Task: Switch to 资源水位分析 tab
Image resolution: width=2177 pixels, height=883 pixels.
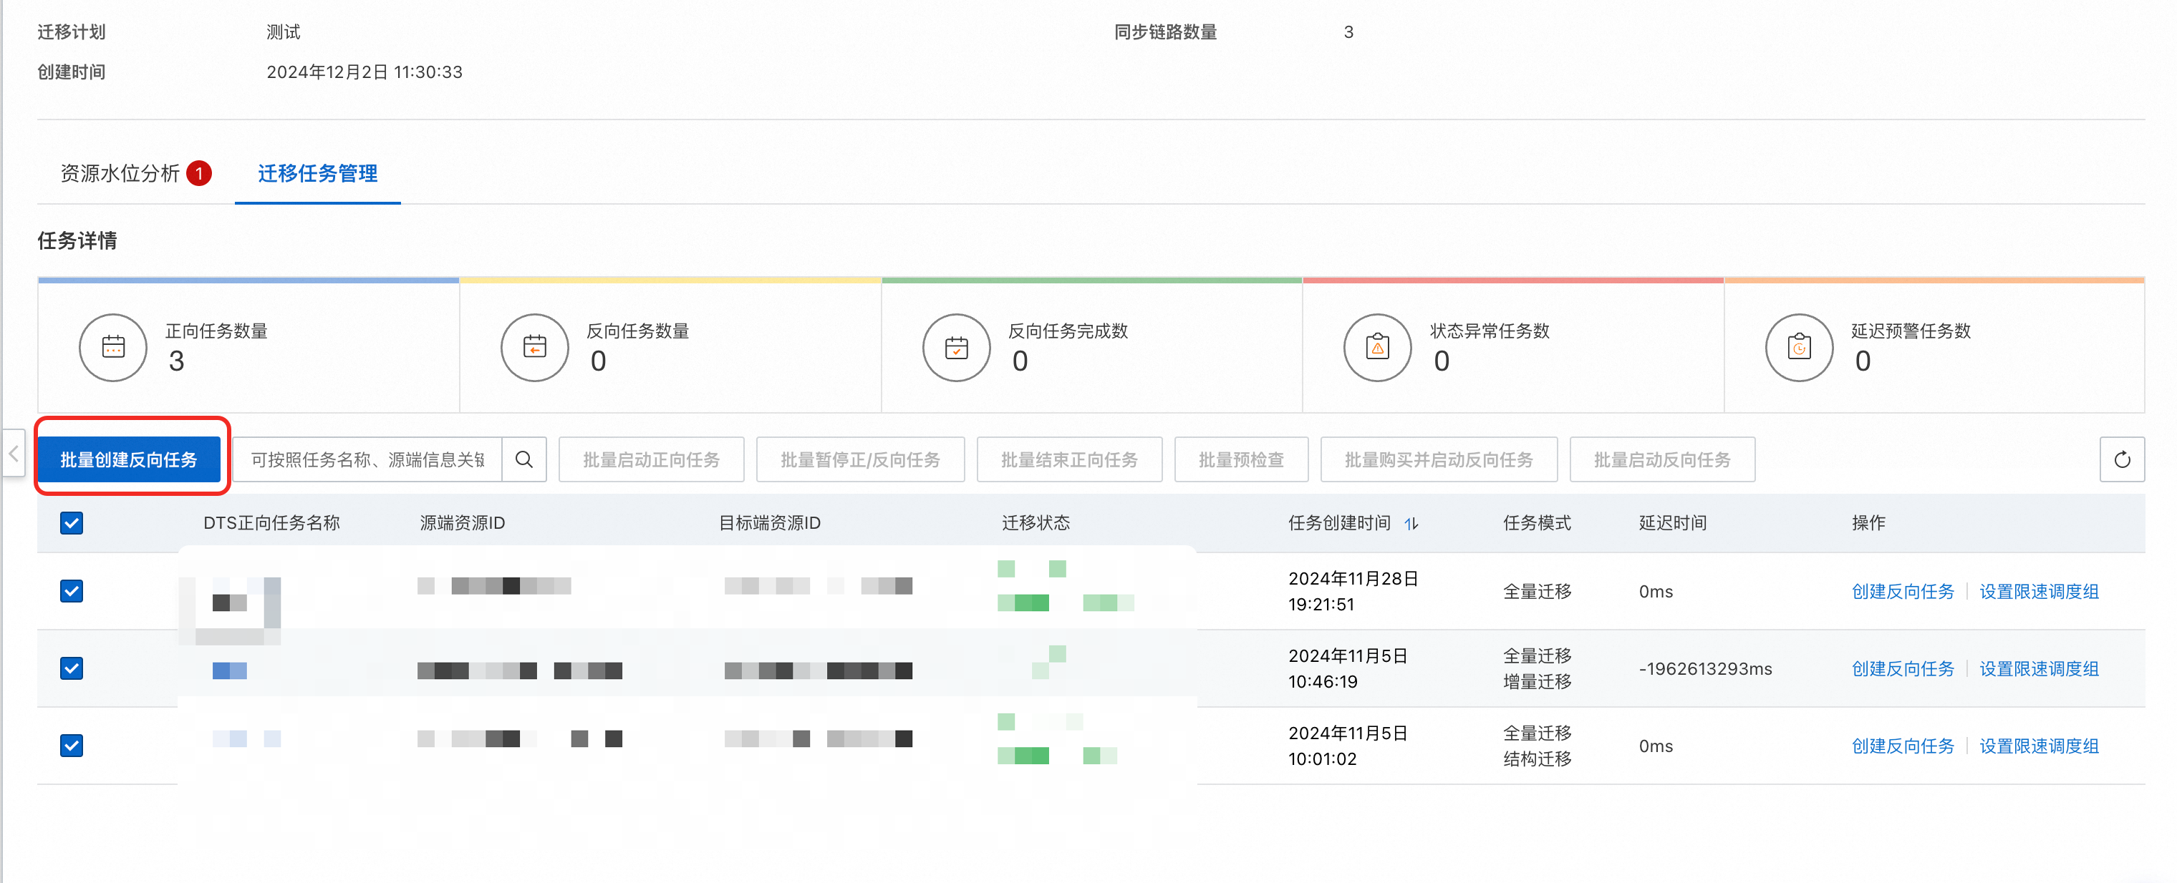Action: click(120, 174)
